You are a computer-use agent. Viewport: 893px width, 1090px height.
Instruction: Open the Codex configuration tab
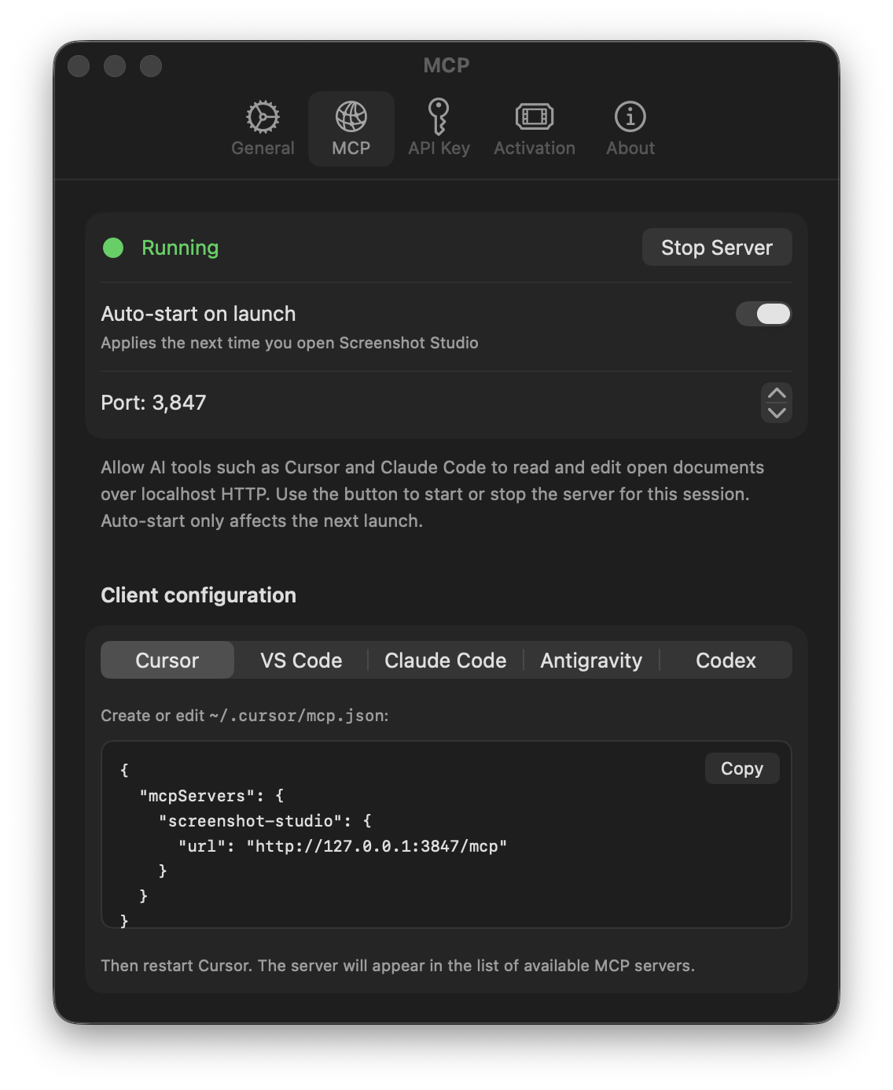(x=726, y=660)
